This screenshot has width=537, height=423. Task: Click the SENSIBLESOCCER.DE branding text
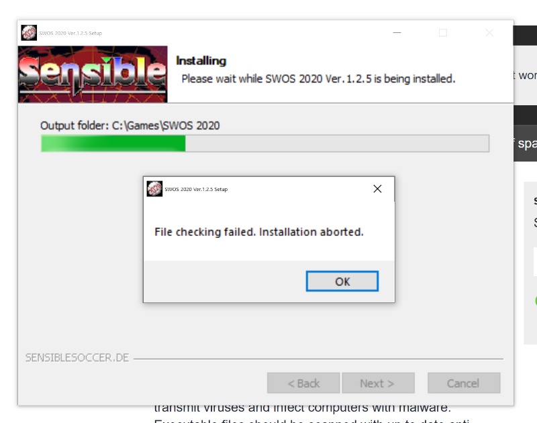point(77,358)
